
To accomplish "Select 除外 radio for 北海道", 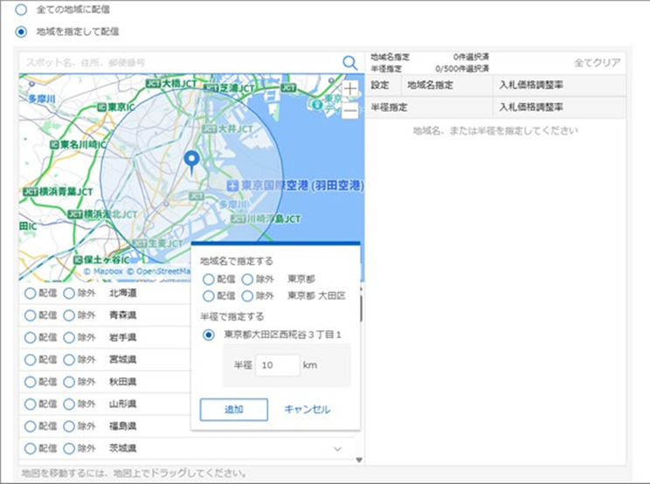I will click(x=69, y=294).
